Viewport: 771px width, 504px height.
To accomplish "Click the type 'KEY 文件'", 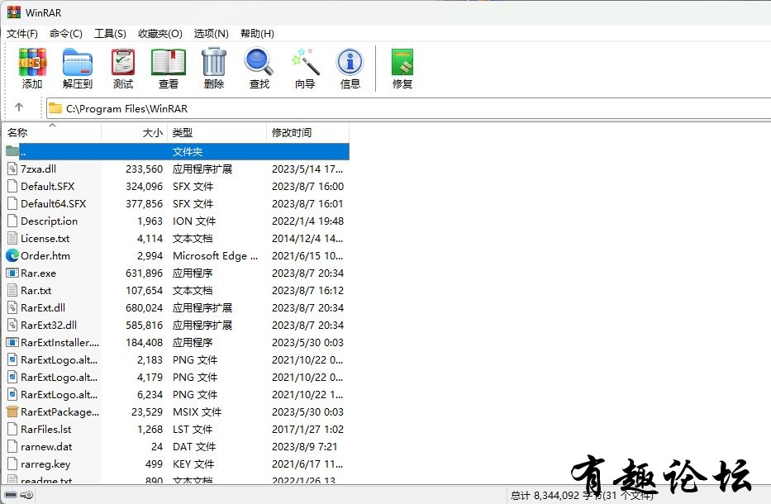I will point(193,464).
